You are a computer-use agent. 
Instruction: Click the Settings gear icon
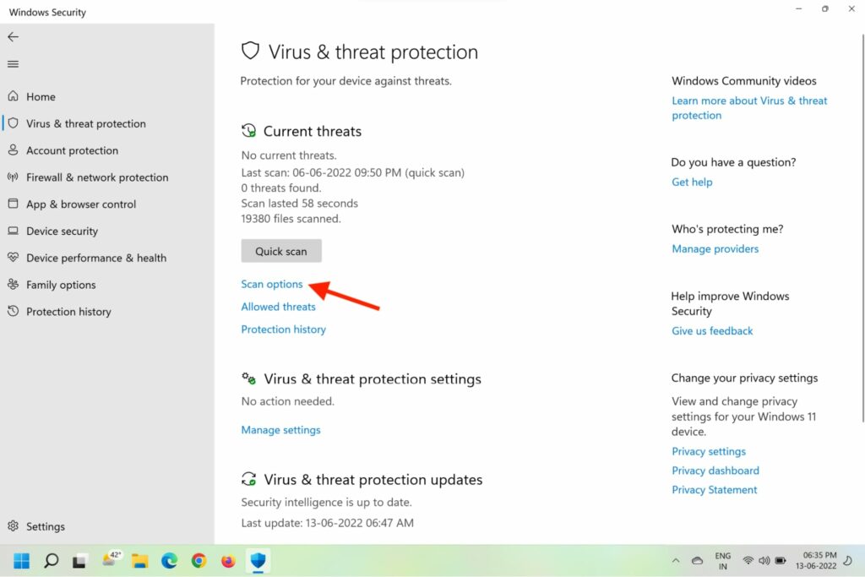(x=13, y=526)
